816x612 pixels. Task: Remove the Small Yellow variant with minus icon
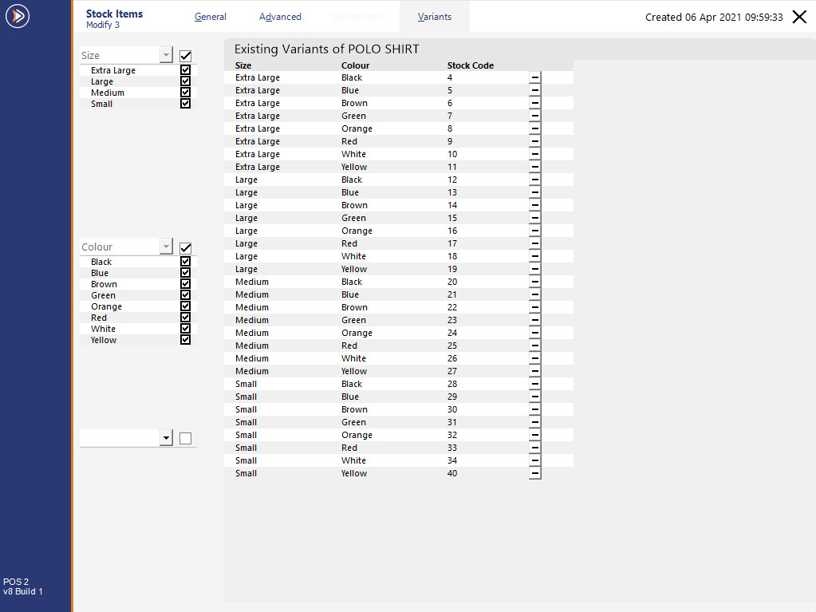tap(534, 473)
